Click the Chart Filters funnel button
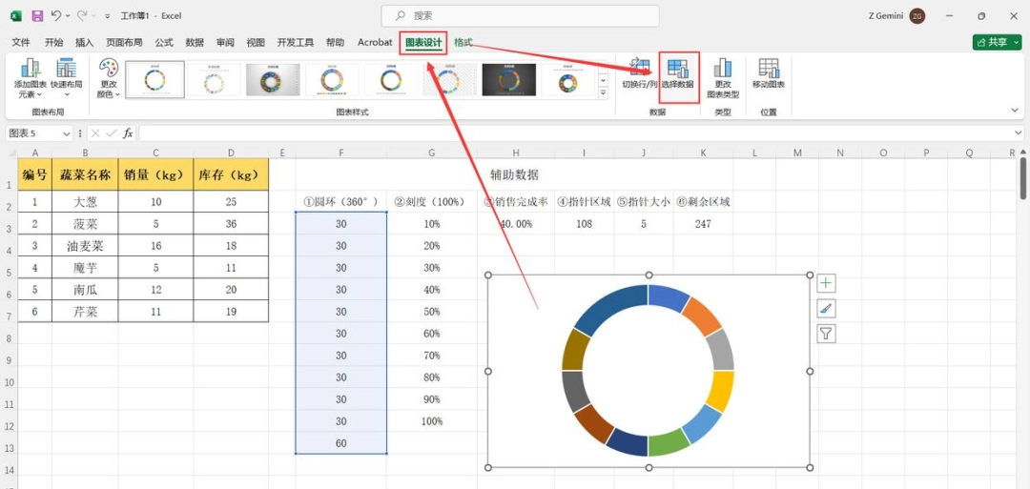The width and height of the screenshot is (1030, 489). 826,334
